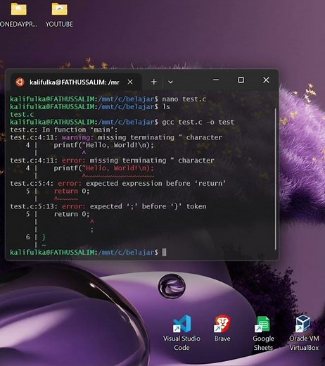Image resolution: width=325 pixels, height=366 pixels.
Task: Click the Ubuntu icon in terminal tab
Action: [x=20, y=82]
